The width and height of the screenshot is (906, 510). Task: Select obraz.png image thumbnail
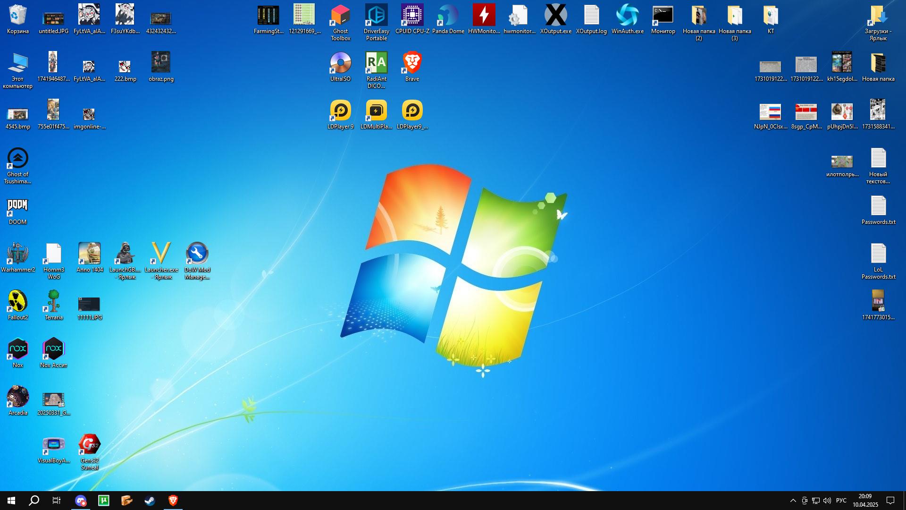161,67
